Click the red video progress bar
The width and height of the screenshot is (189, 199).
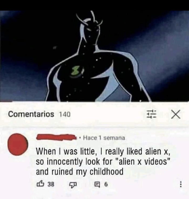tap(6, 102)
